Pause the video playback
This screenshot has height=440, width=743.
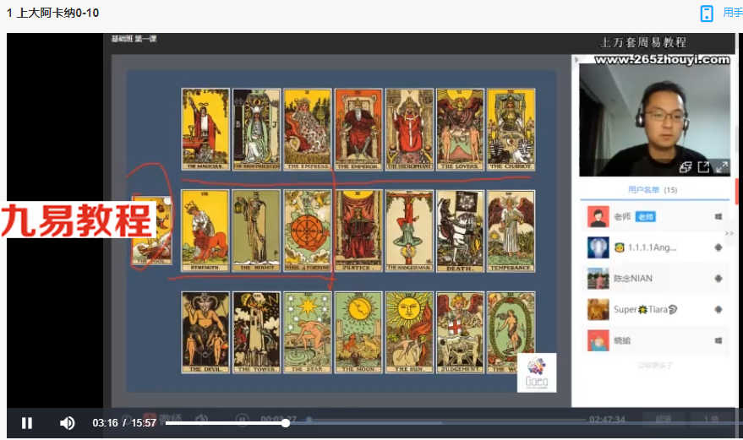click(27, 423)
